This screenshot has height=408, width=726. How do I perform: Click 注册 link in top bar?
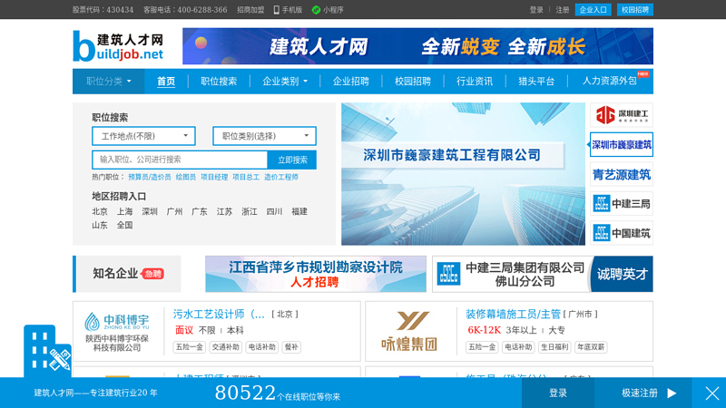(x=562, y=10)
